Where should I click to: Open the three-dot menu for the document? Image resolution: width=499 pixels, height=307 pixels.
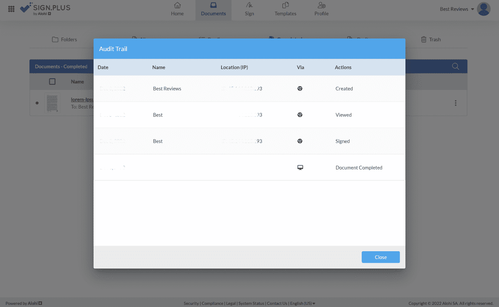click(455, 103)
